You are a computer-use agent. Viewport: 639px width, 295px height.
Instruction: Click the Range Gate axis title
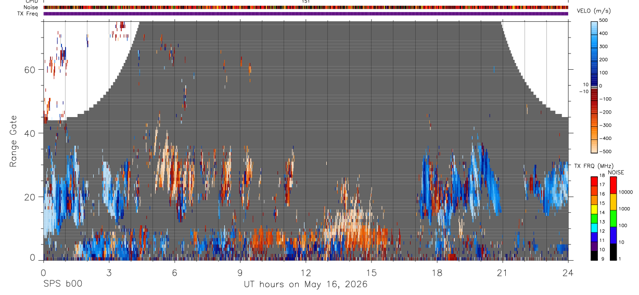tap(13, 141)
